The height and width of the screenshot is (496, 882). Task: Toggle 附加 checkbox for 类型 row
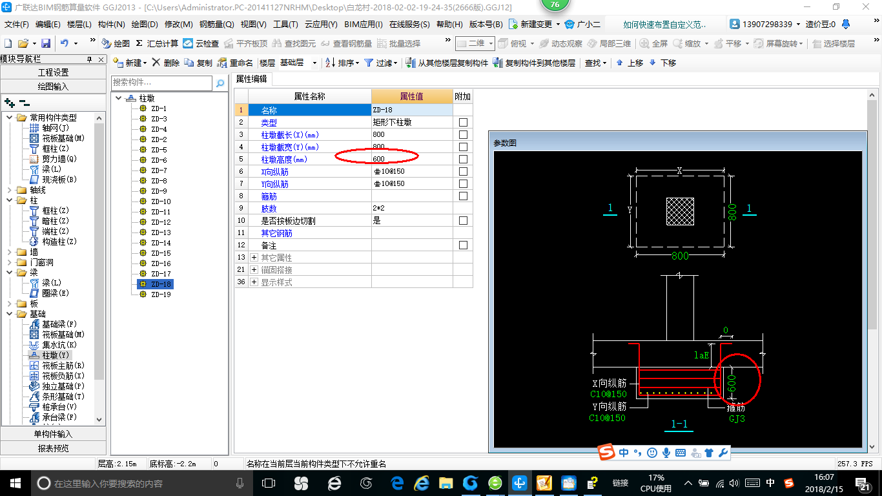click(463, 122)
